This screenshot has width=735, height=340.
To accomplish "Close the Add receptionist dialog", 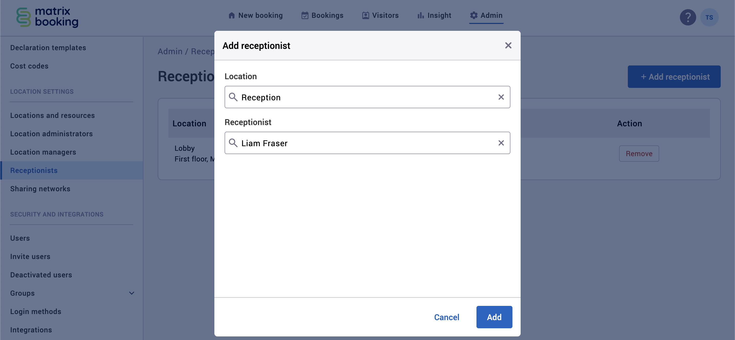I will 508,45.
